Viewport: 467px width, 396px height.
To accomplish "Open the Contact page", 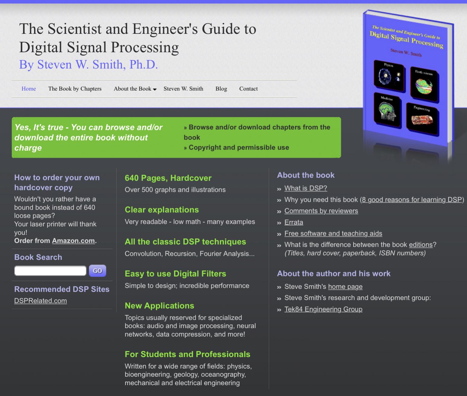I will (x=248, y=89).
